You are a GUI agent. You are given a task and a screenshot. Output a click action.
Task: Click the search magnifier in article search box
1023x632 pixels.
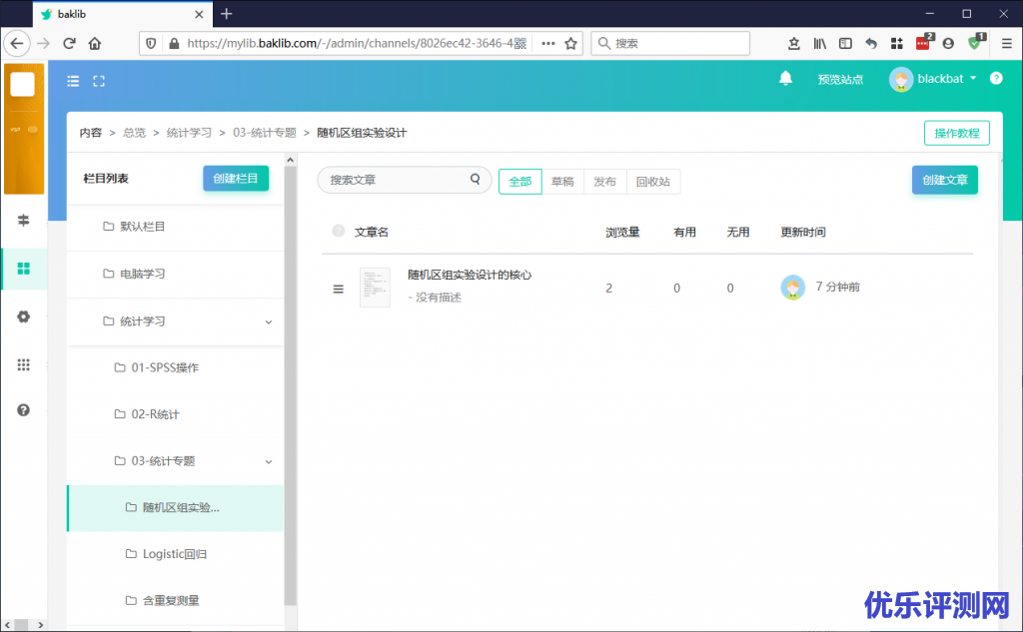click(x=476, y=180)
